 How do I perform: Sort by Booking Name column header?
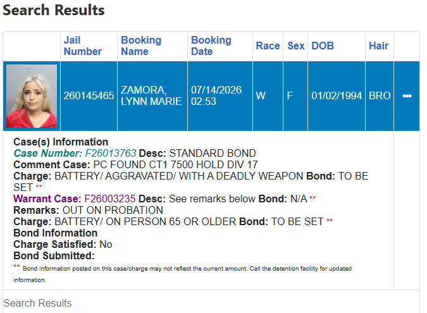coord(141,46)
